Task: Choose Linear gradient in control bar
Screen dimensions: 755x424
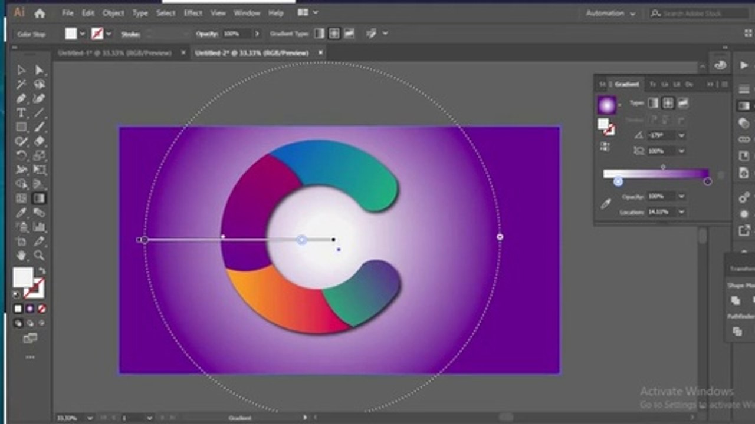Action: [x=319, y=34]
